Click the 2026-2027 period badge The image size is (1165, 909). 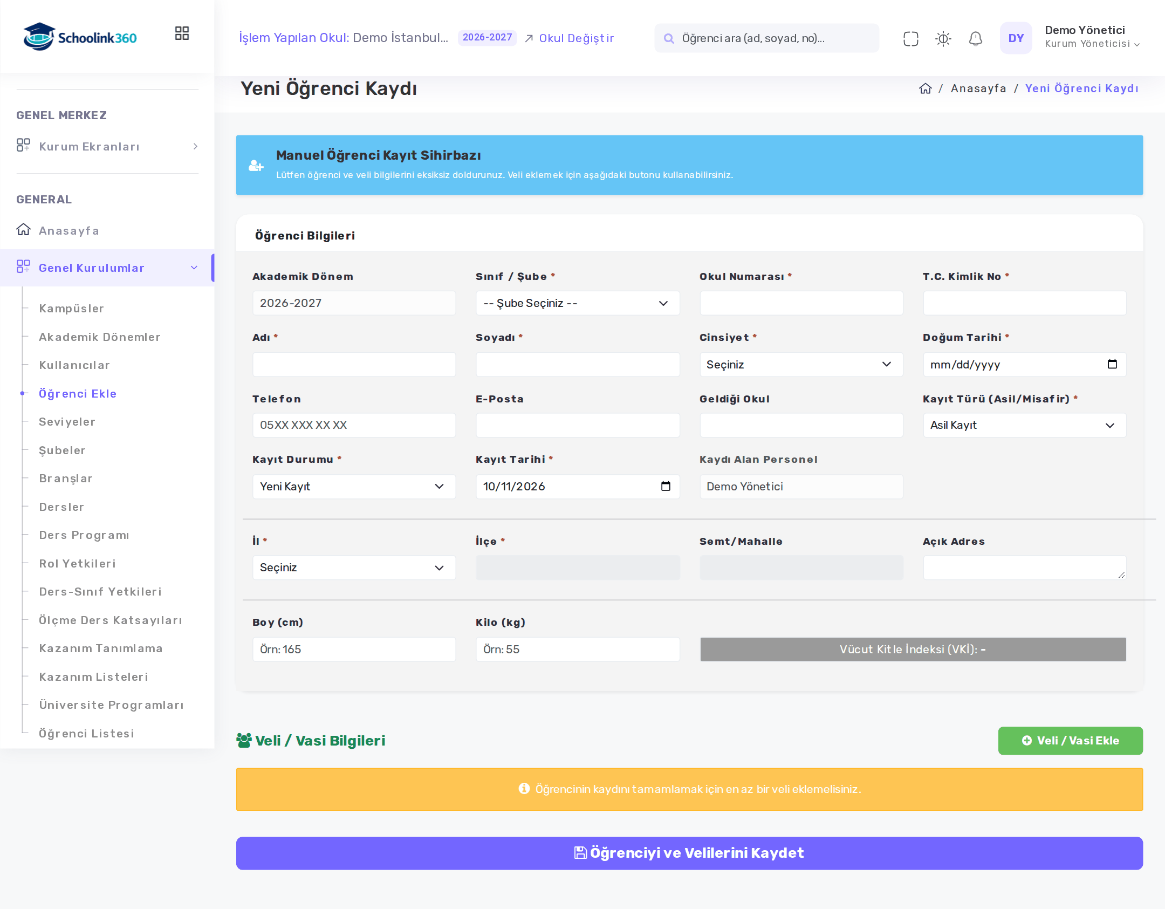pyautogui.click(x=487, y=38)
